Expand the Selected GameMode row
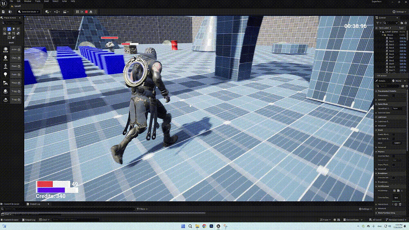The image size is (409, 230). pos(376,113)
